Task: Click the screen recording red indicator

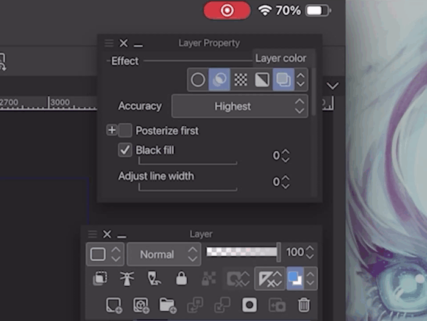Action: tap(227, 10)
